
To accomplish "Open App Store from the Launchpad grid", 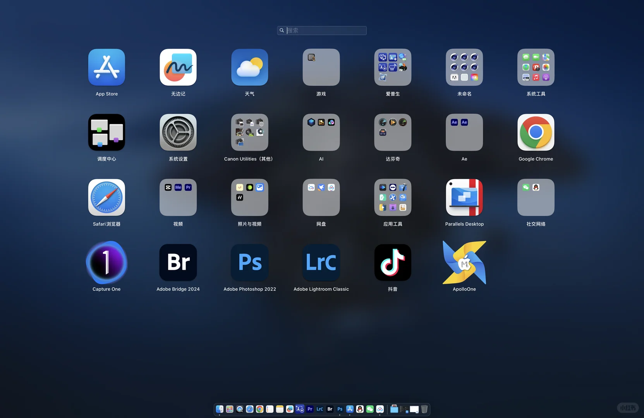I will [x=106, y=67].
